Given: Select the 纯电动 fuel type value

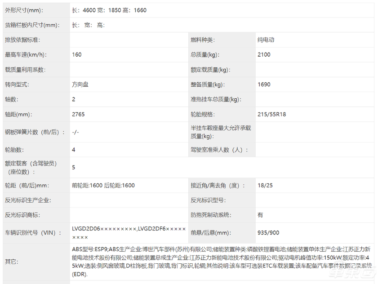Looking at the screenshot, I should (x=265, y=40).
